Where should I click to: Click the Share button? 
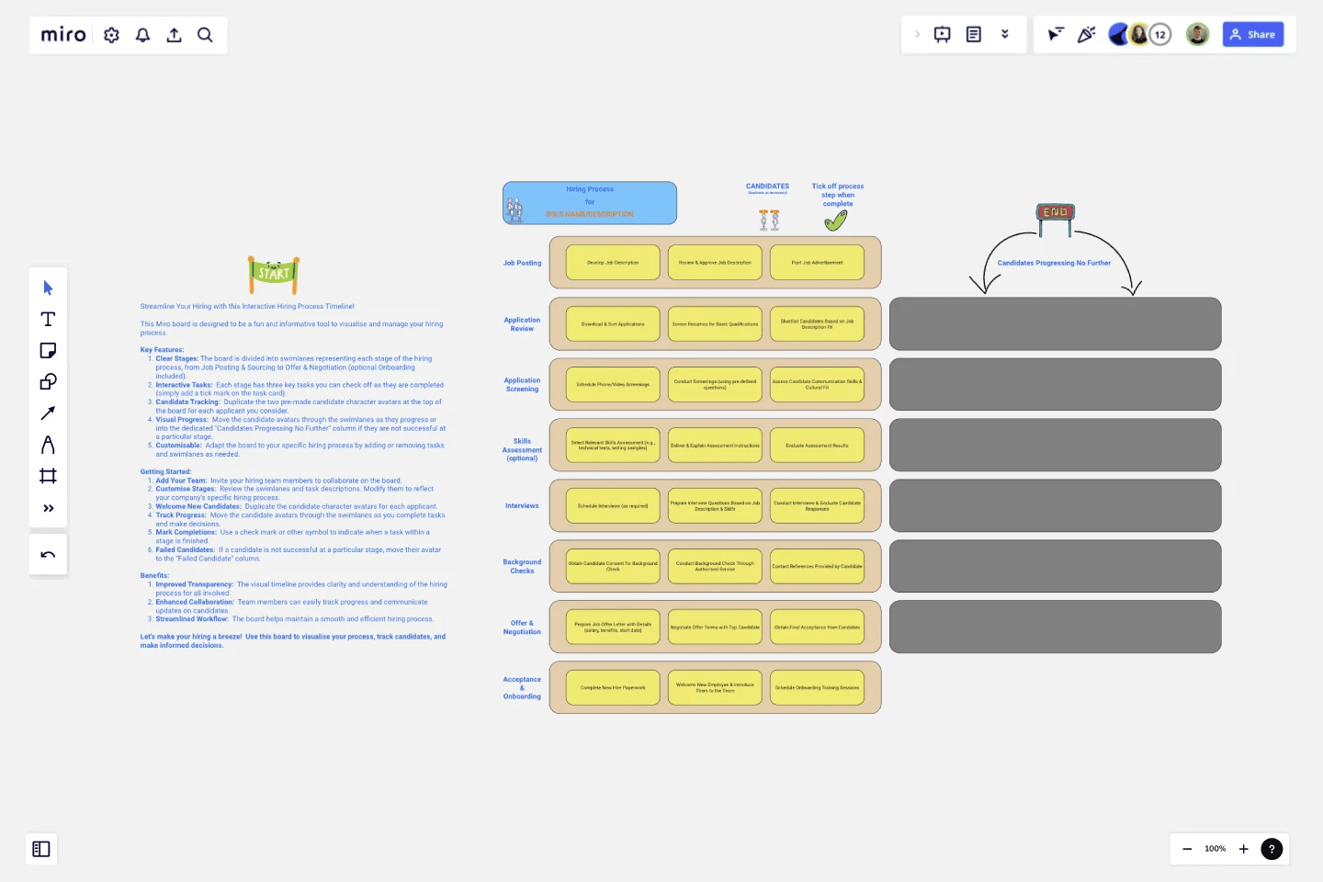(1253, 34)
